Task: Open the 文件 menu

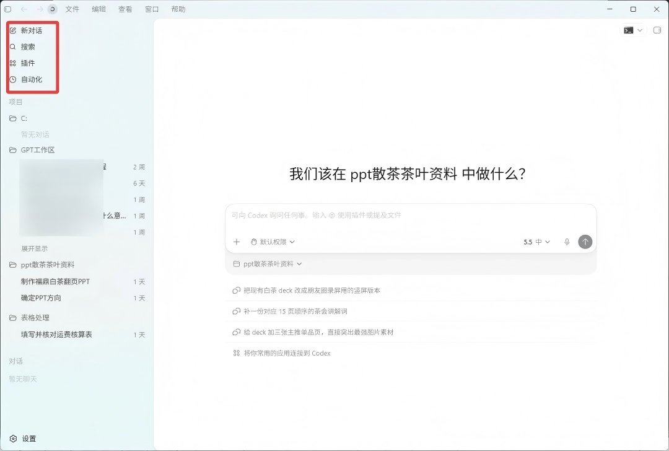Action: [72, 9]
